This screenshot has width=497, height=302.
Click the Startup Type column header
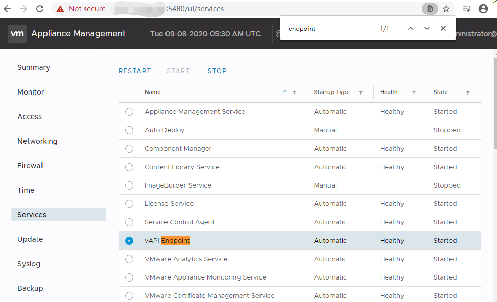(332, 92)
